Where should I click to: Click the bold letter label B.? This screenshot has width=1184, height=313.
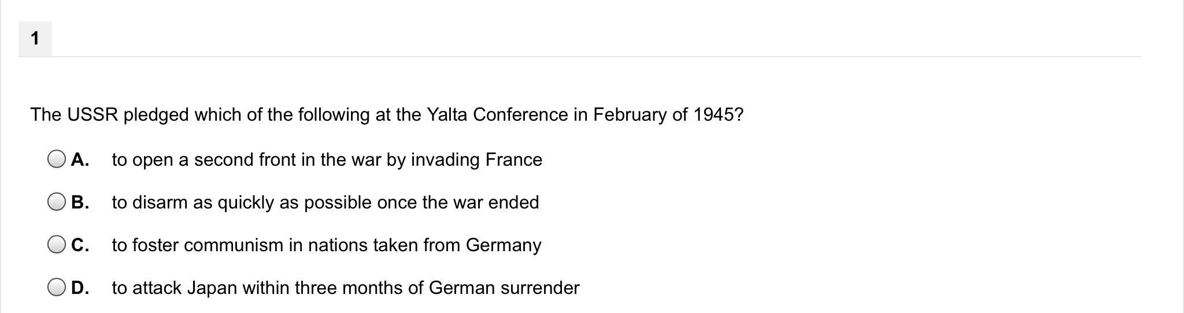pos(80,203)
